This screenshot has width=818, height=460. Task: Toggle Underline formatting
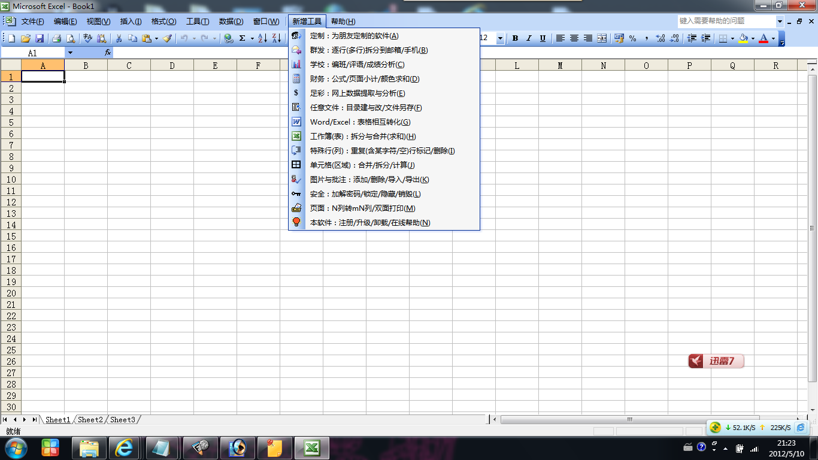pyautogui.click(x=543, y=38)
